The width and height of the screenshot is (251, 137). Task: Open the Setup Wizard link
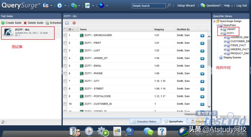point(186,6)
